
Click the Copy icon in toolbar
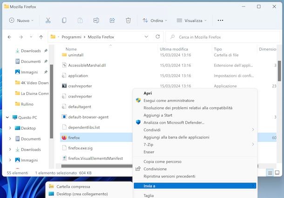[64, 20]
